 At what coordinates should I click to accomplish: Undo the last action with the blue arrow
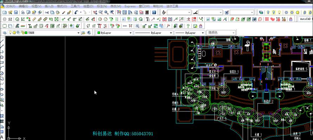(x=76, y=13)
